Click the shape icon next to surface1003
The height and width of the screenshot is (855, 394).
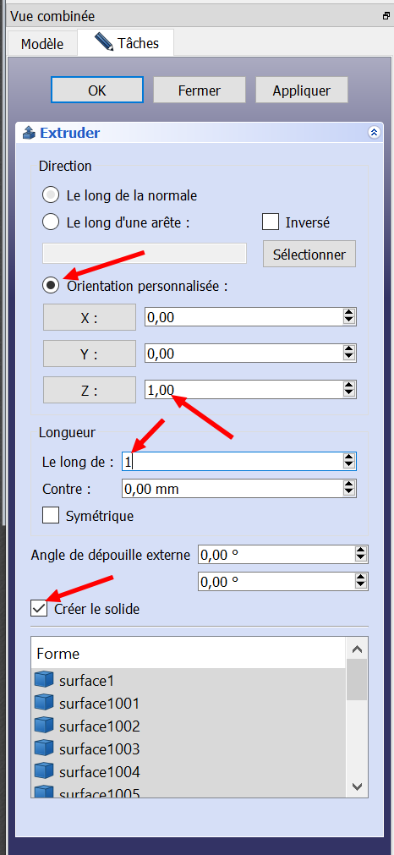coord(44,748)
